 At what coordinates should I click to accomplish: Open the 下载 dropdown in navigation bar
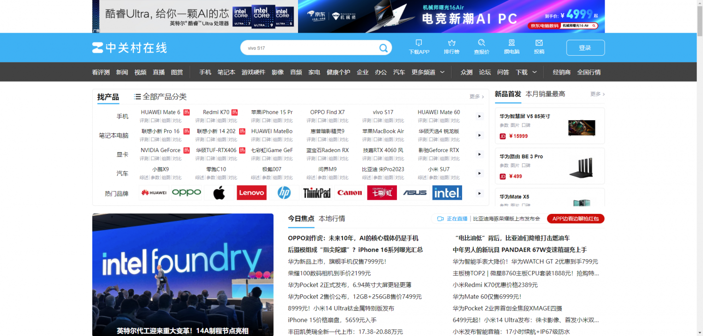pyautogui.click(x=526, y=72)
